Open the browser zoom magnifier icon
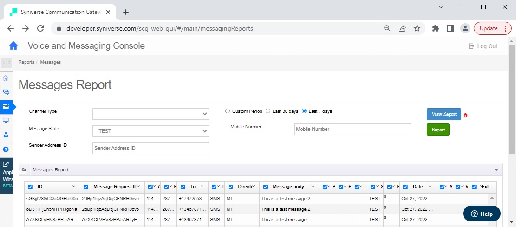This screenshot has width=516, height=227. click(387, 28)
